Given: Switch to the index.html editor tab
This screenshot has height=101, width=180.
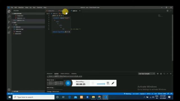Looking at the screenshot, I should (x=51, y=11).
